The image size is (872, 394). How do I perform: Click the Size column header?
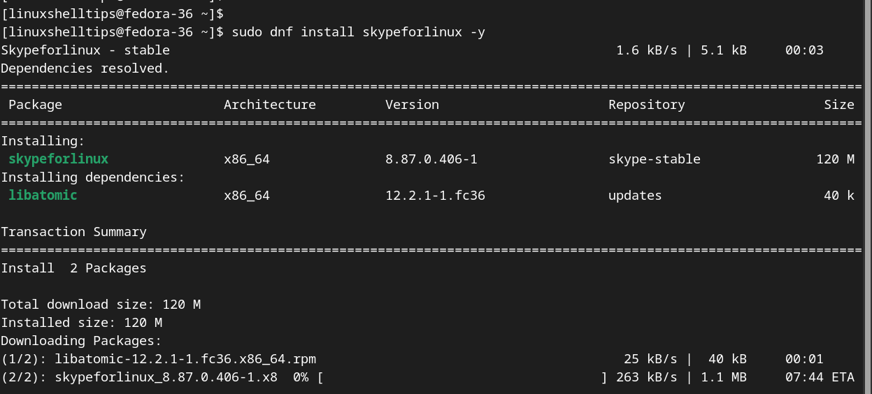[x=838, y=105]
